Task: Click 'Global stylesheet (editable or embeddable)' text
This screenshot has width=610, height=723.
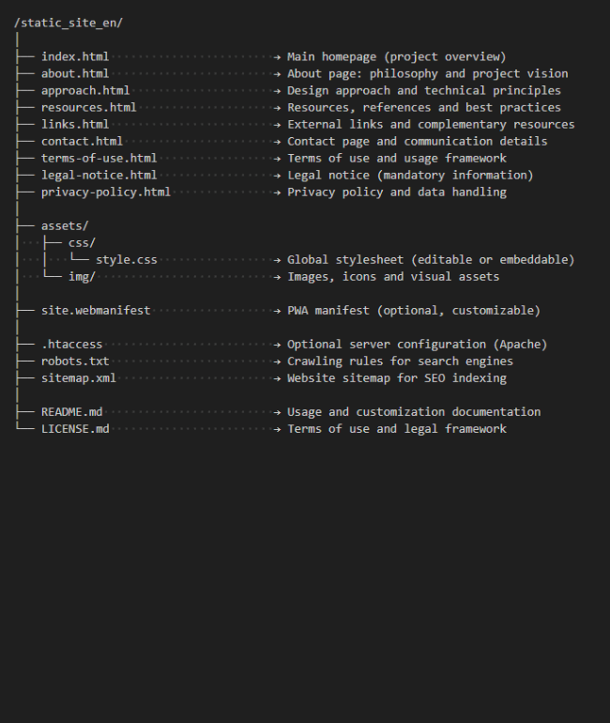Action: click(x=432, y=259)
